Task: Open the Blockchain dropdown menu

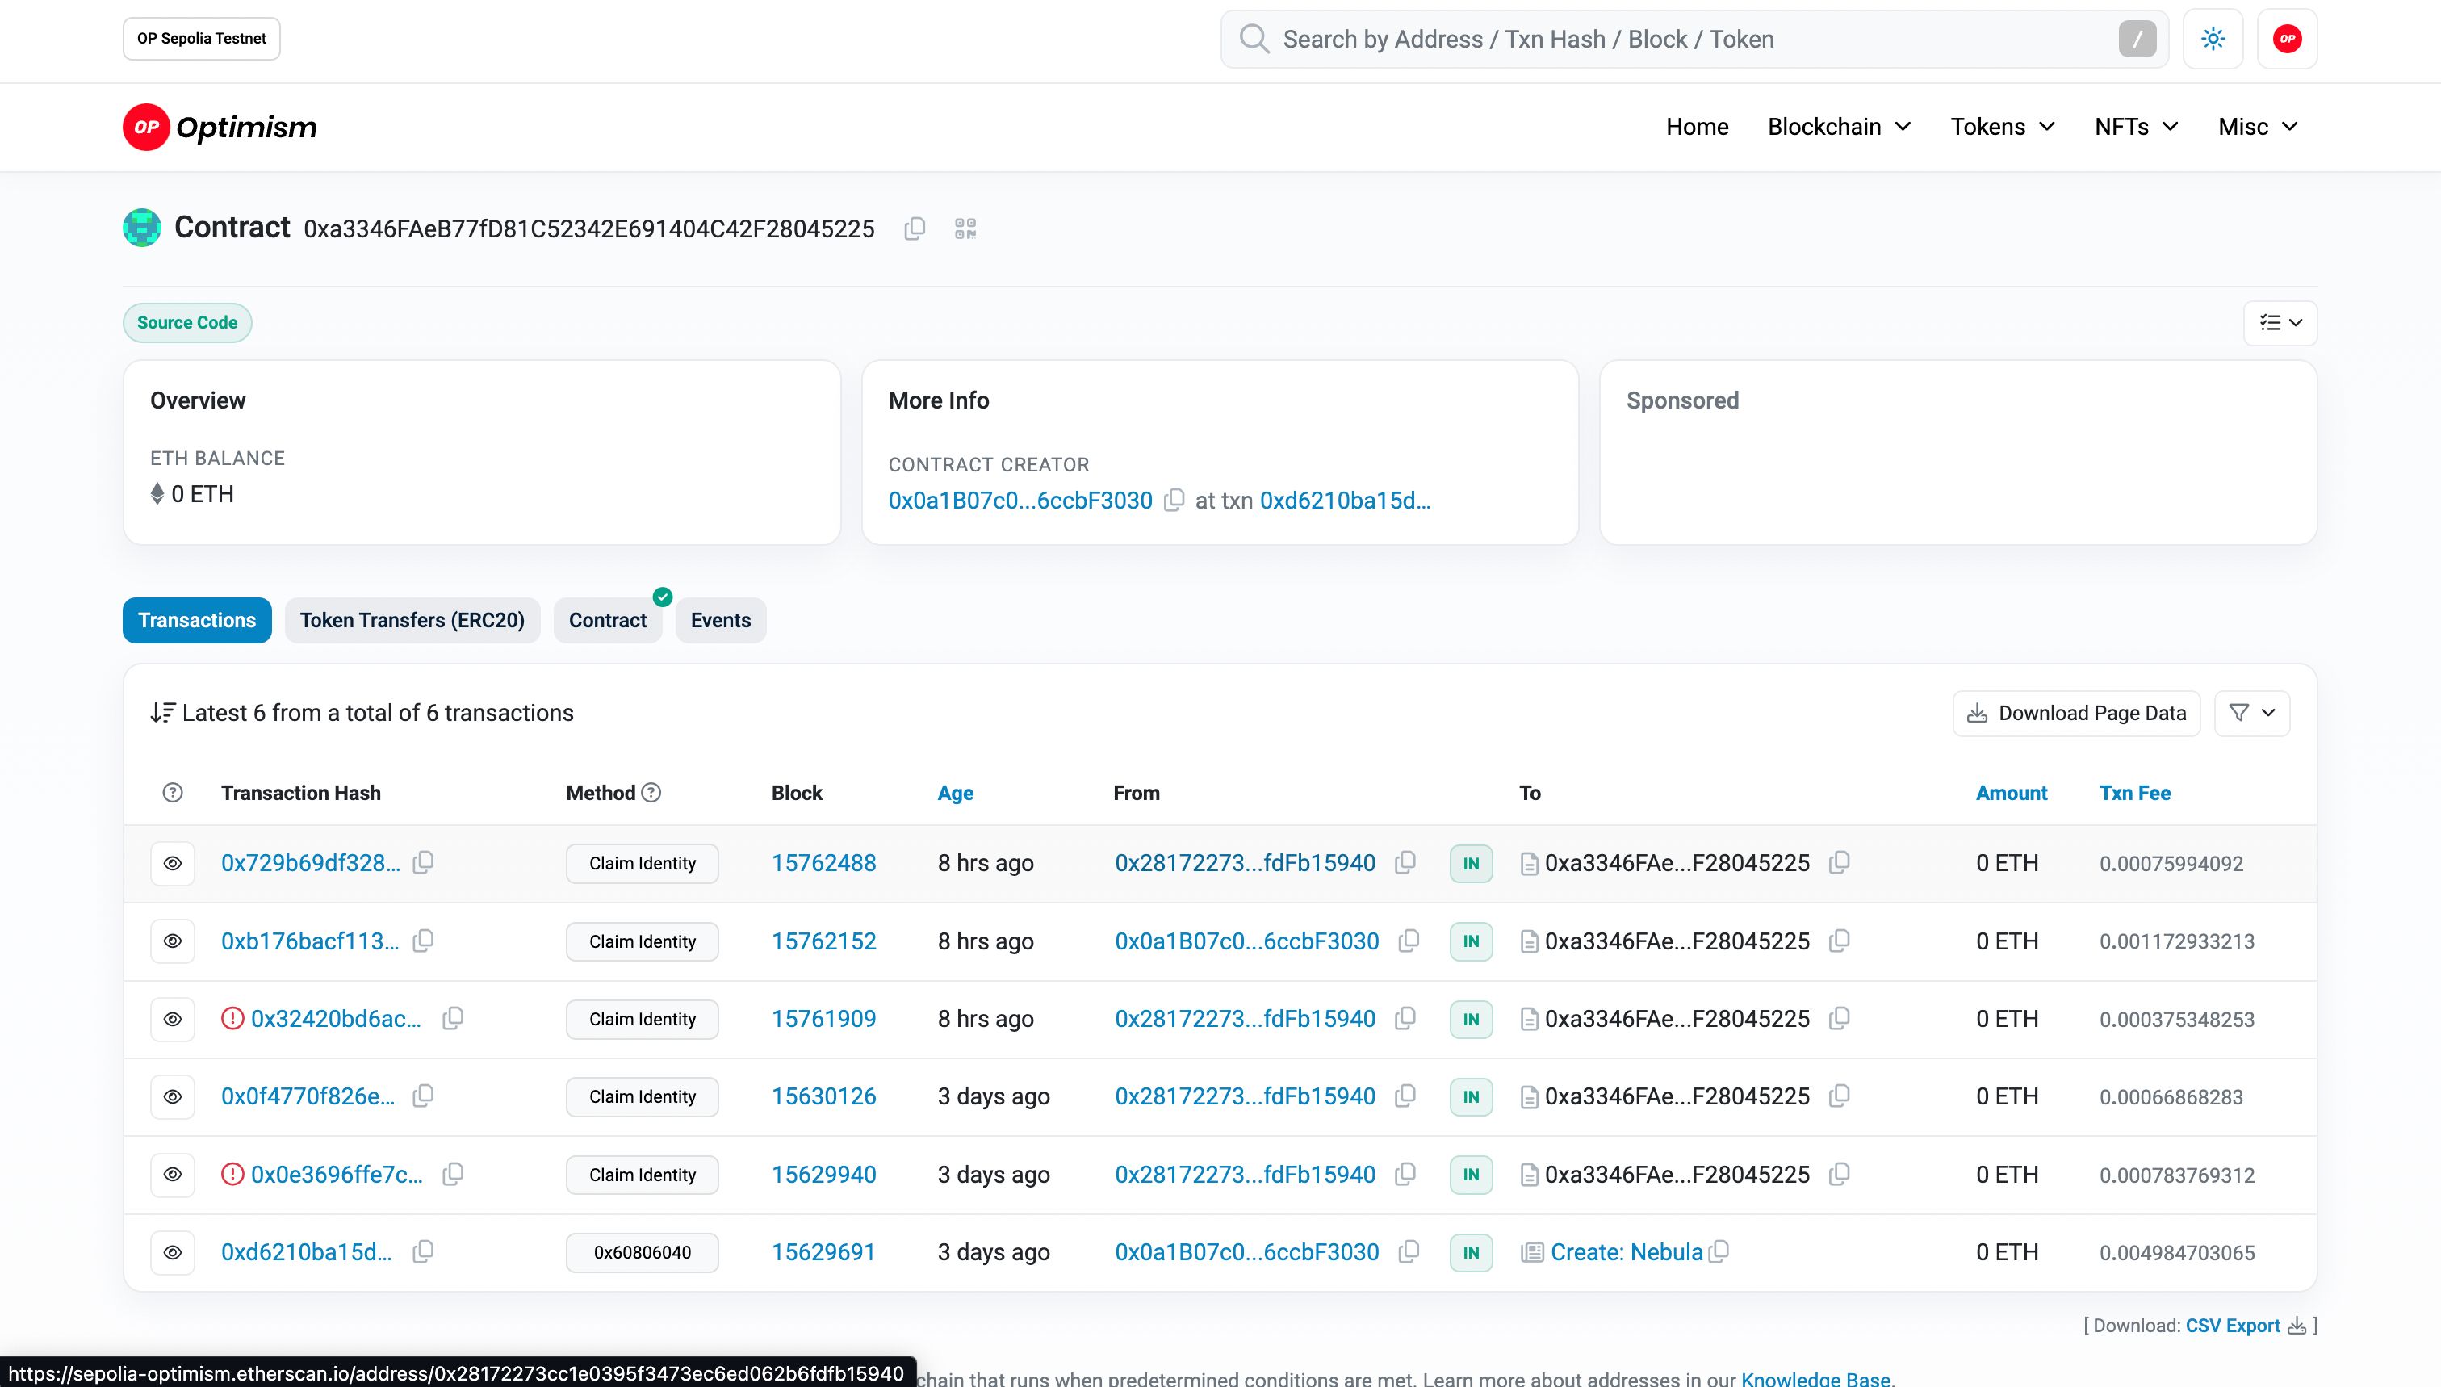Action: click(x=1839, y=126)
